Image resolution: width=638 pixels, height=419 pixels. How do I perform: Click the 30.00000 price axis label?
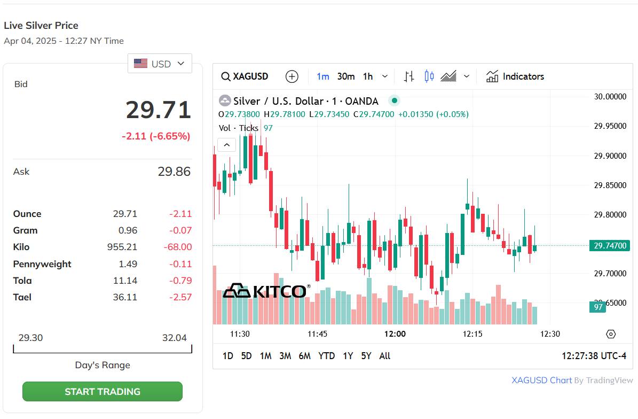610,97
